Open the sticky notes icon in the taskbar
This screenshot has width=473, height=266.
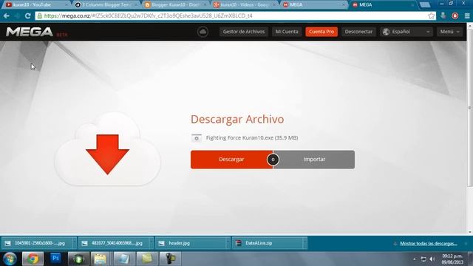(x=147, y=259)
